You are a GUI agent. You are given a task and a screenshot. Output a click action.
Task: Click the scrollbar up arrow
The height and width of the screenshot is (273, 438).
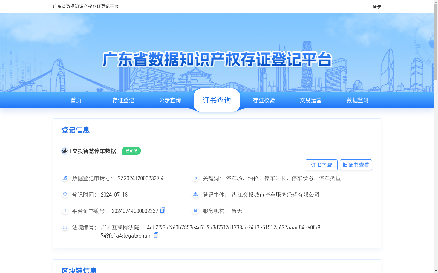tap(436, 2)
